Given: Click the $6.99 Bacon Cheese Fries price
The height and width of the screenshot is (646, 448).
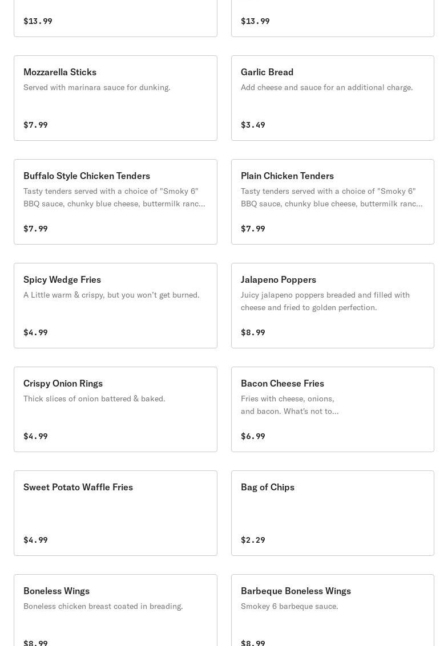Looking at the screenshot, I should 253,436.
